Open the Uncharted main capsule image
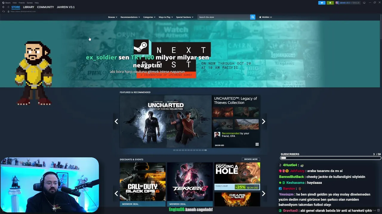This screenshot has width=382, height=214. (x=166, y=121)
